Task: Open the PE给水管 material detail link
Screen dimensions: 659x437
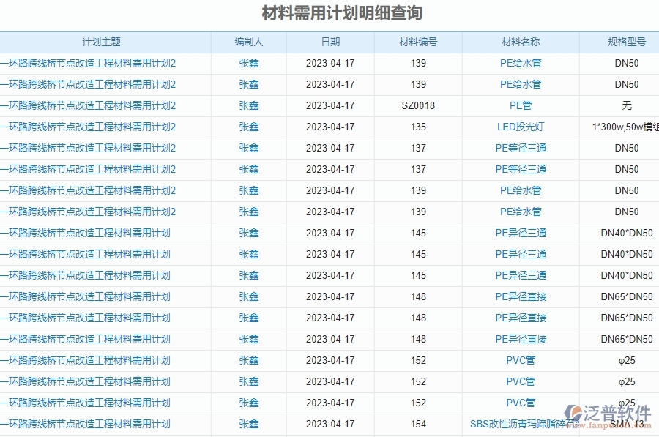Action: 520,63
